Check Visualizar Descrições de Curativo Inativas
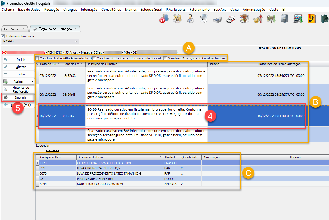 165,58
